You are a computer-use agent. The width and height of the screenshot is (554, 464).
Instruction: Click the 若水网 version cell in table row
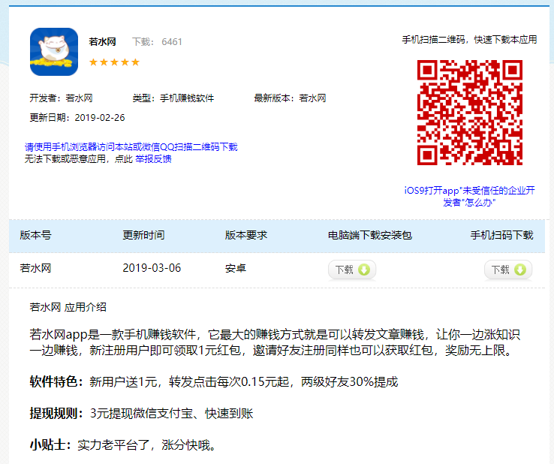[36, 268]
